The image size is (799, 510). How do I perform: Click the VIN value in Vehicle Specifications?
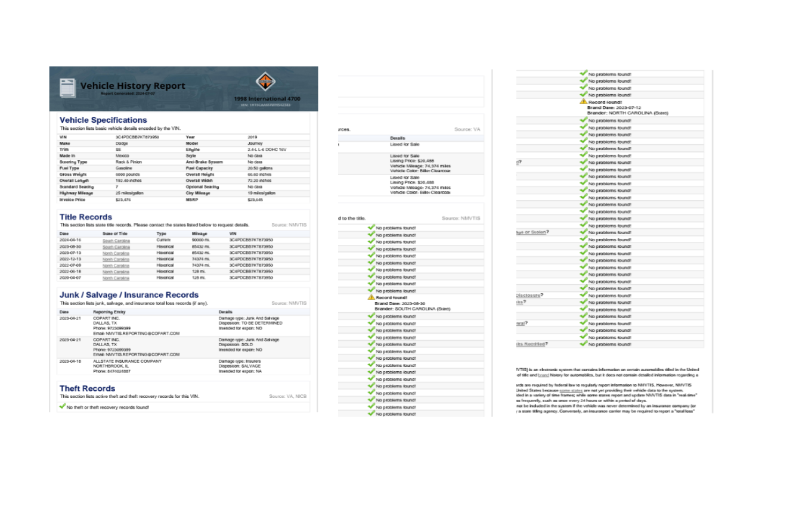click(137, 137)
